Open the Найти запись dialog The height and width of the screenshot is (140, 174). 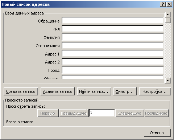tap(94, 91)
